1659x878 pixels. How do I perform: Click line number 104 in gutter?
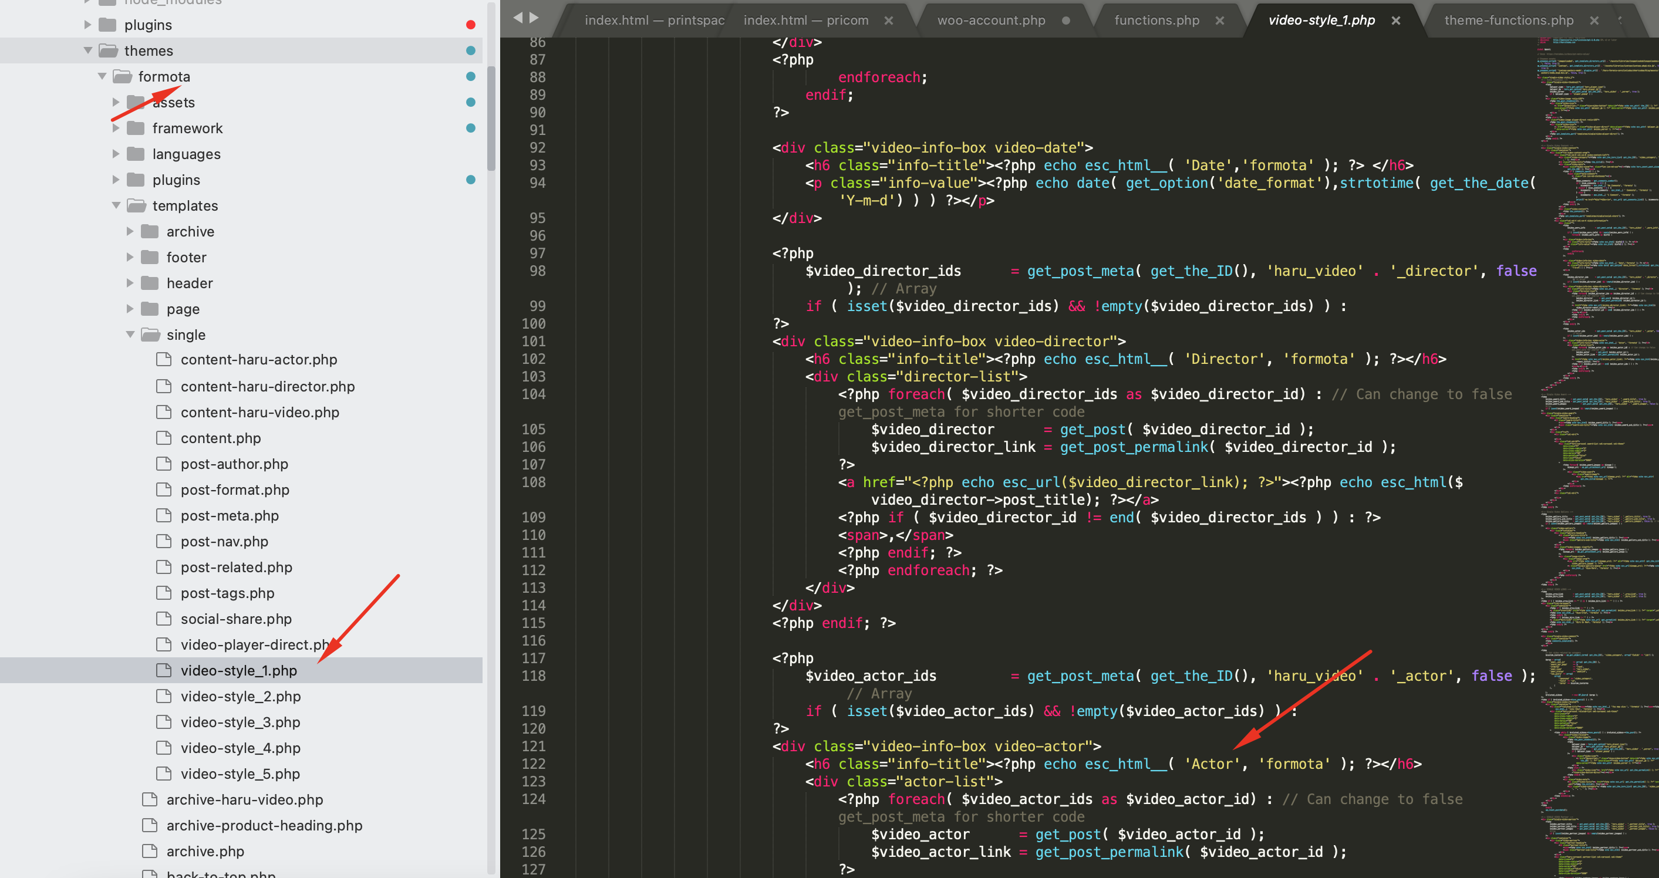click(534, 394)
